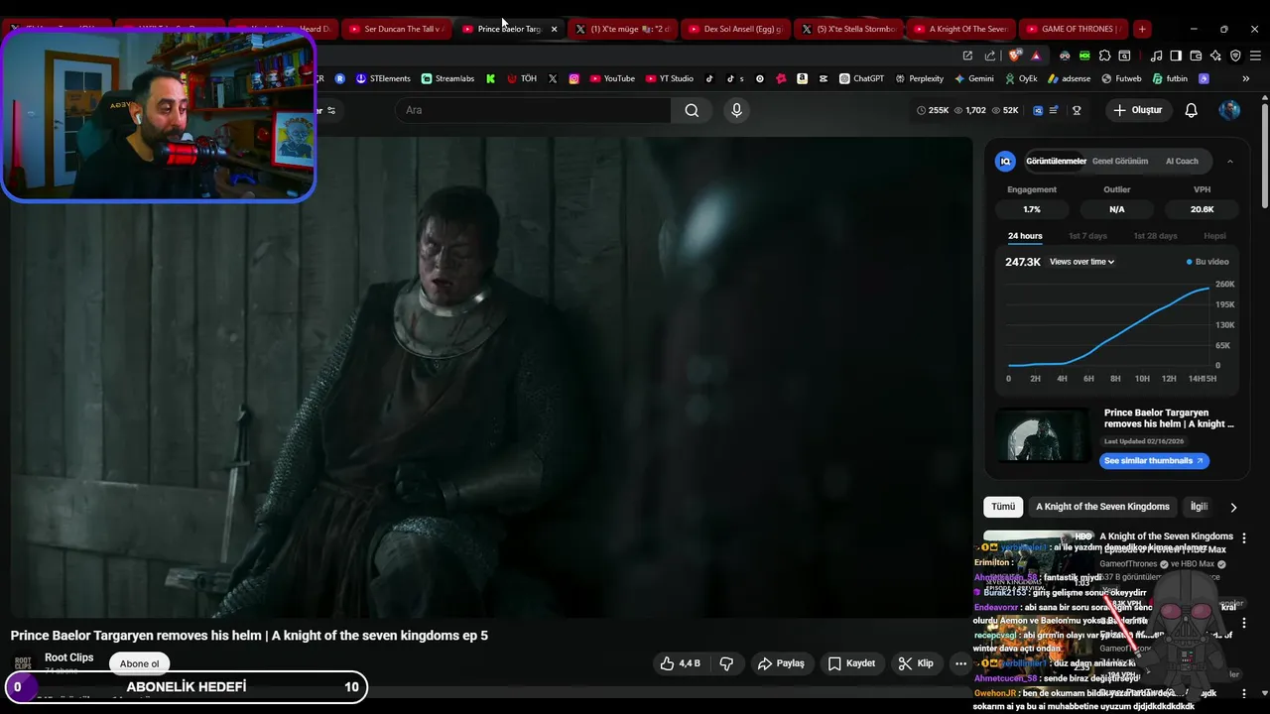Select the 1st 28 days range tab
The height and width of the screenshot is (714, 1270).
click(x=1155, y=236)
